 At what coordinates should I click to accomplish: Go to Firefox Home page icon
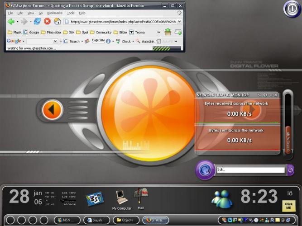pyautogui.click(x=58, y=21)
